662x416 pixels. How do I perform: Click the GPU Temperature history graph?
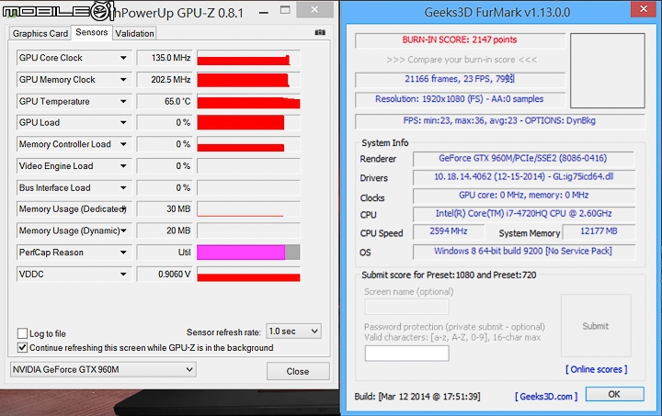(x=248, y=101)
